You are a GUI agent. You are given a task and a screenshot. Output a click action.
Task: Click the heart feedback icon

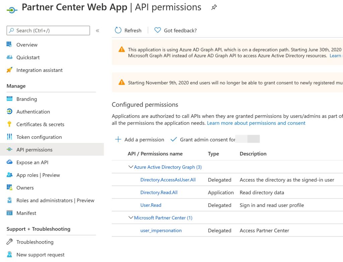point(157,30)
